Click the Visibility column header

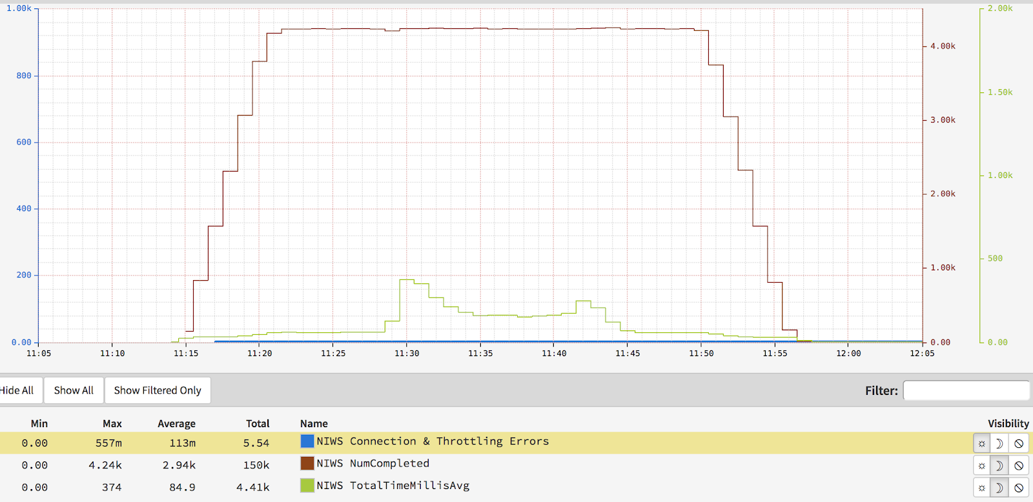1008,424
